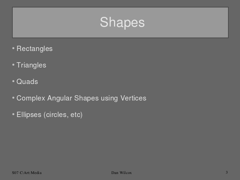This screenshot has height=180, width=240.
Task: Click the bullet dot before Complex Angular Shapes
Action: point(13,98)
